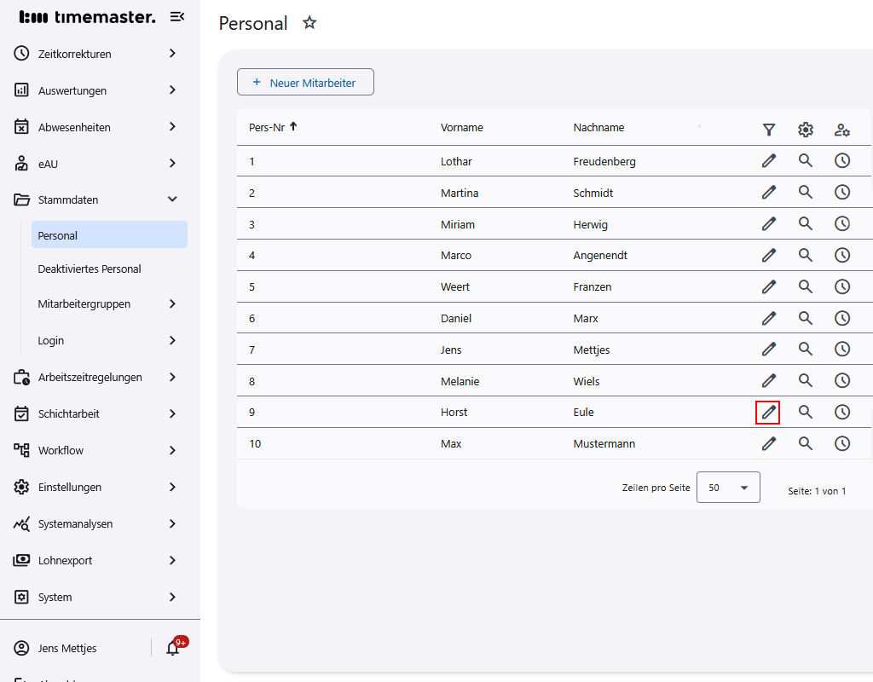Edit Max Mustermann using the pencil icon

pos(768,443)
